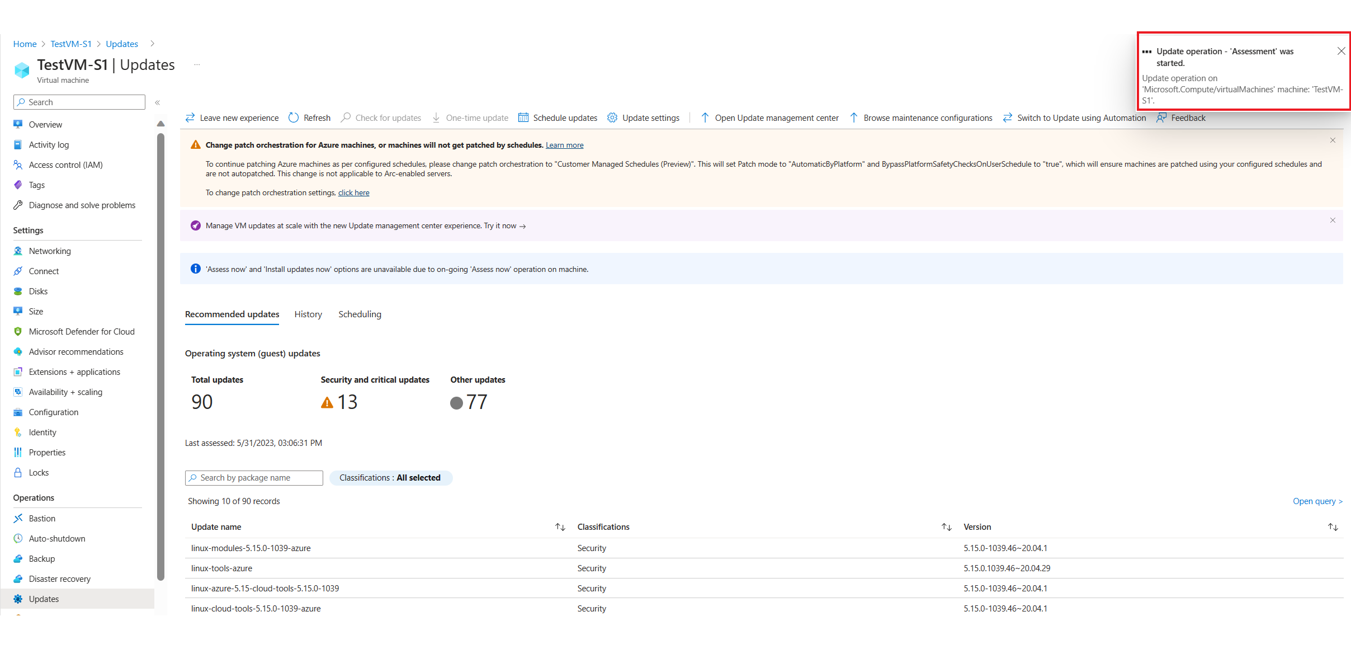Viewport: 1351px width, 649px height.
Task: Switch to the History tab
Action: (x=308, y=314)
